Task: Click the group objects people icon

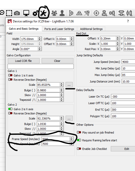Action: point(54,13)
